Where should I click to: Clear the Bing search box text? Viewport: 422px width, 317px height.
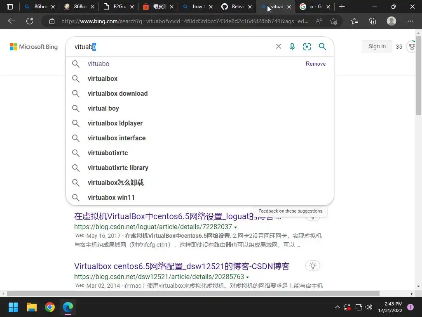[x=279, y=46]
